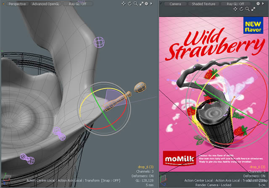The height and width of the screenshot is (188, 269).
Task: Select the purple wireframe sphere locator near the spout
Action: tap(99, 42)
